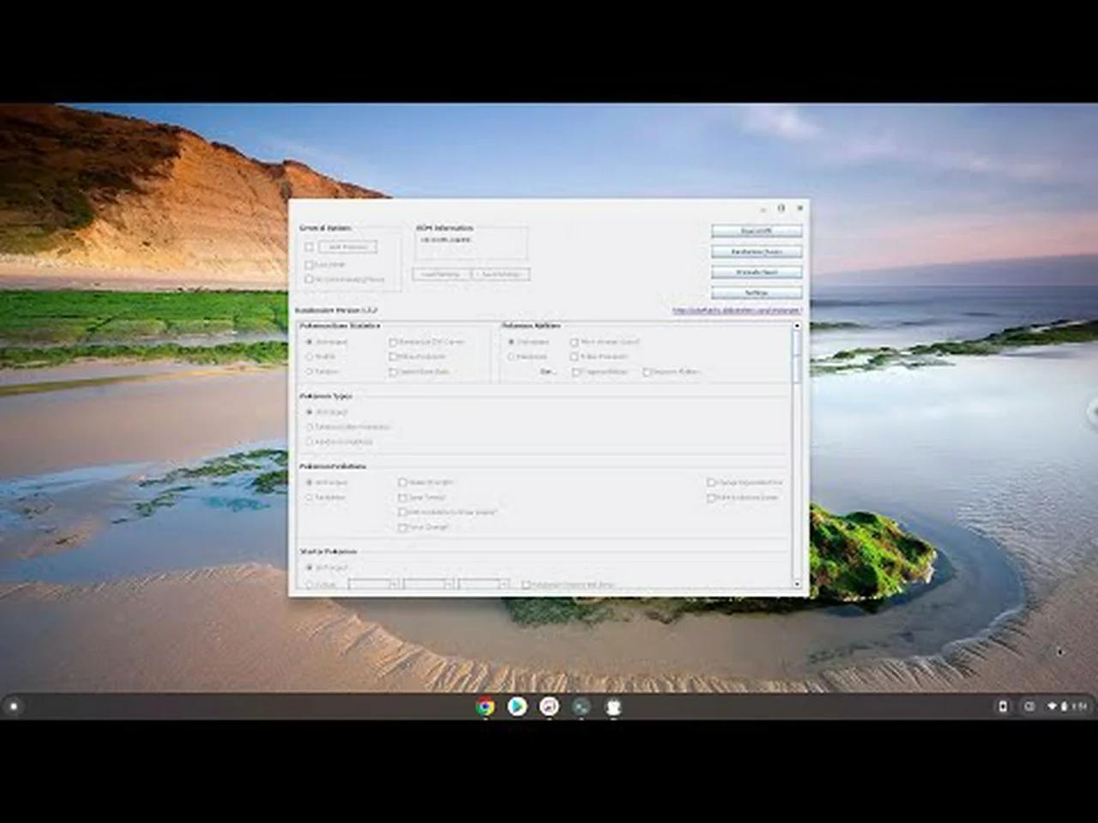Image resolution: width=1098 pixels, height=823 pixels.
Task: Open the Phone Hub tray icon
Action: pyautogui.click(x=1002, y=706)
